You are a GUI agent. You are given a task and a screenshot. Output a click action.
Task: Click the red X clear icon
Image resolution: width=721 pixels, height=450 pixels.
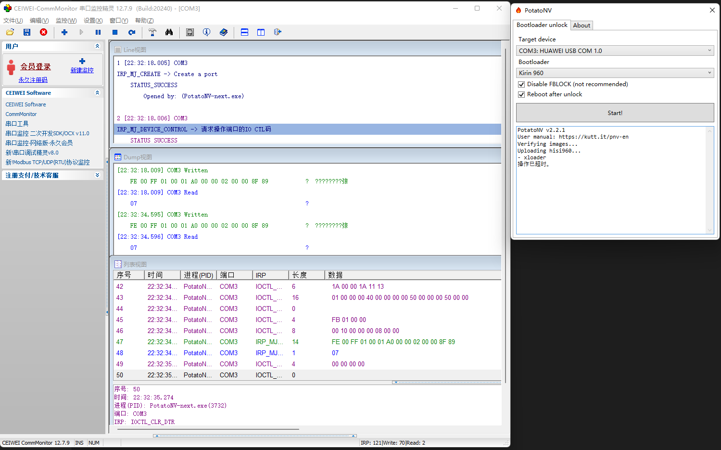tap(44, 32)
